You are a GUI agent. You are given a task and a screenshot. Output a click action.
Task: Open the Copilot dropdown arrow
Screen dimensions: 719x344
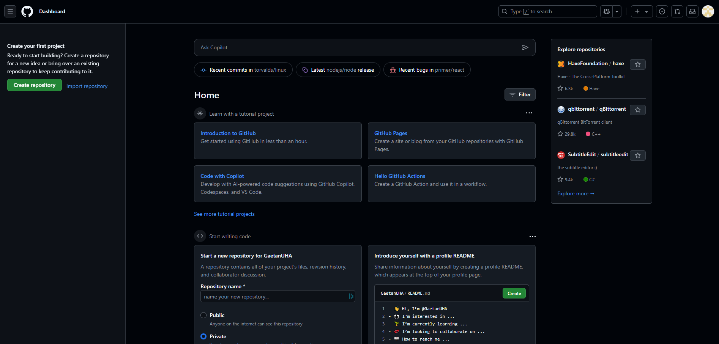[x=617, y=11]
